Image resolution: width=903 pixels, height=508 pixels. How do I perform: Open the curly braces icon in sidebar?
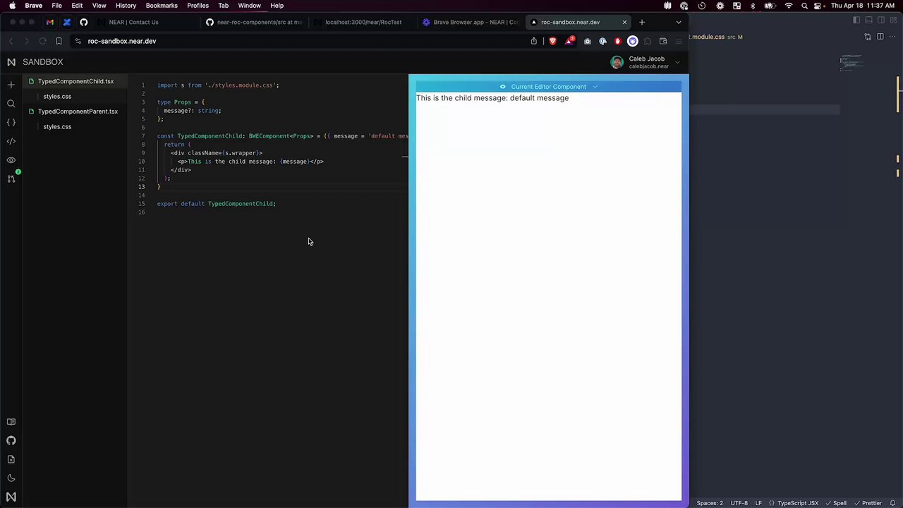[x=11, y=123]
